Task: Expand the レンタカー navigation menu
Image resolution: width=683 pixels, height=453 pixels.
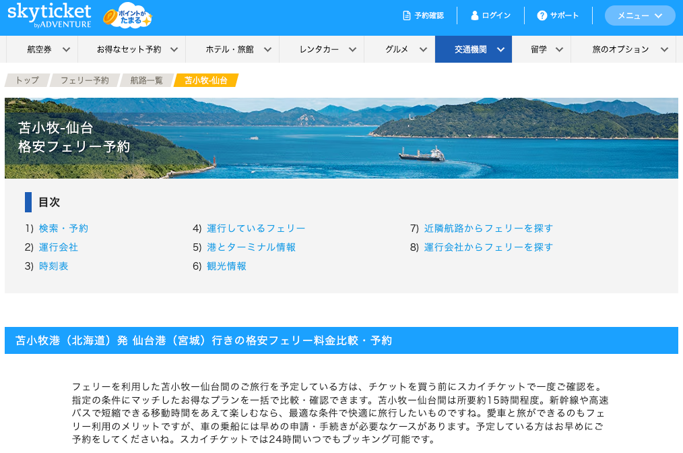Action: pos(327,49)
